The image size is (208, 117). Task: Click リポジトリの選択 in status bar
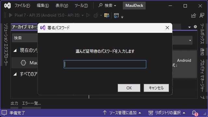click(168, 113)
